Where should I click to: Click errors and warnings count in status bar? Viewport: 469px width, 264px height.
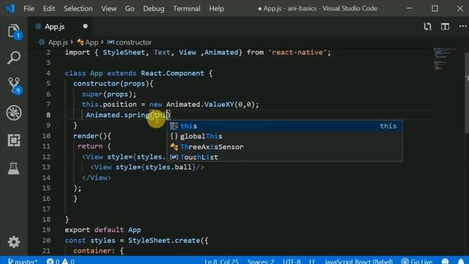click(x=60, y=261)
